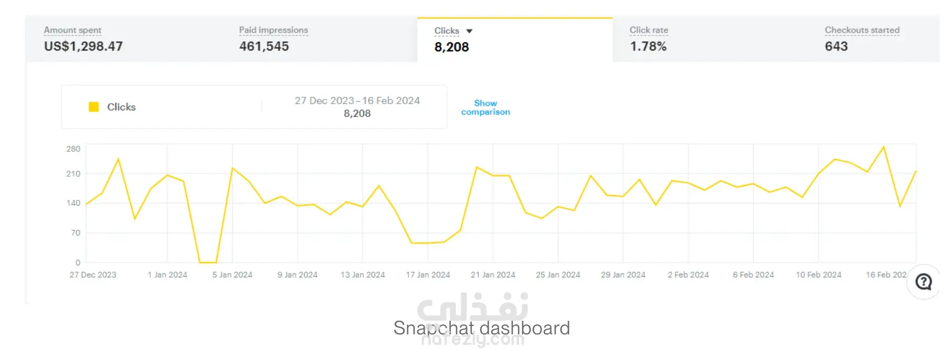Click the Show comparison link
The width and height of the screenshot is (945, 349).
pos(485,107)
